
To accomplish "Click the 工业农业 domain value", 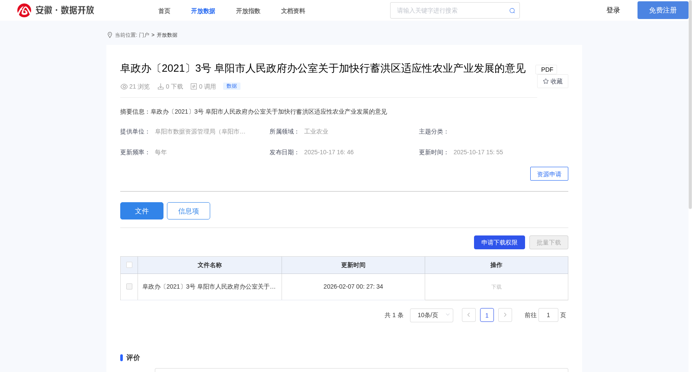I will pos(316,131).
